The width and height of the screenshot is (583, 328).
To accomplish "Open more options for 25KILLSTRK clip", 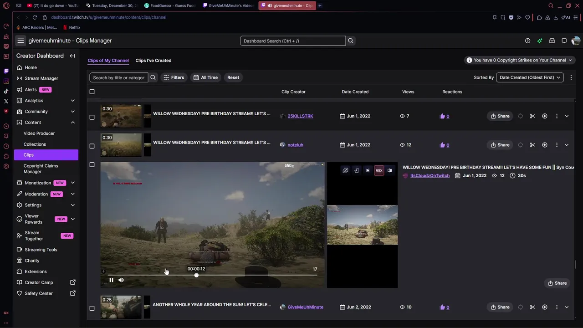I will click(x=557, y=116).
